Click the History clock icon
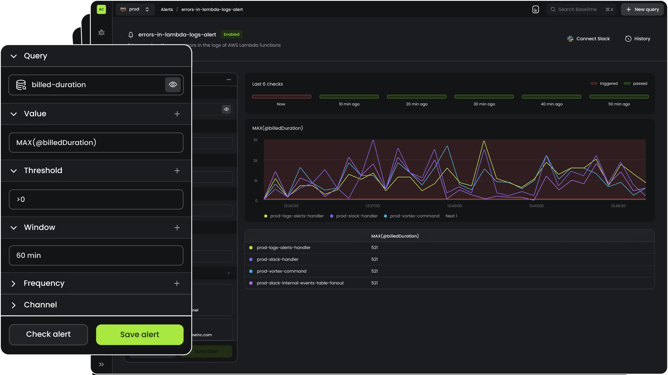 [x=628, y=39]
